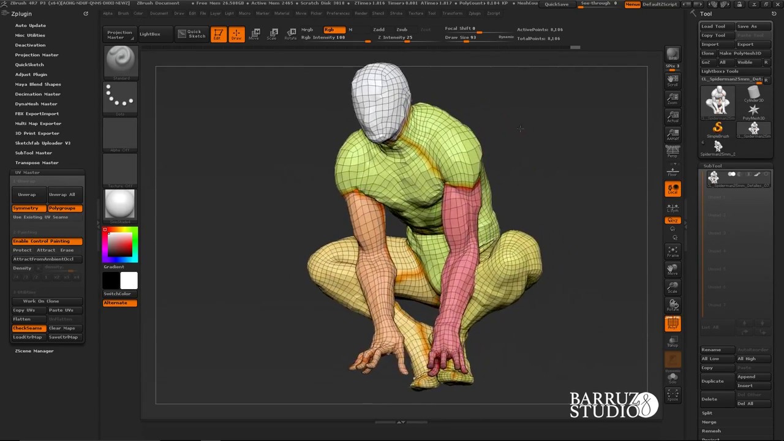
Task: Expand the Transpose Master section
Action: pyautogui.click(x=37, y=162)
